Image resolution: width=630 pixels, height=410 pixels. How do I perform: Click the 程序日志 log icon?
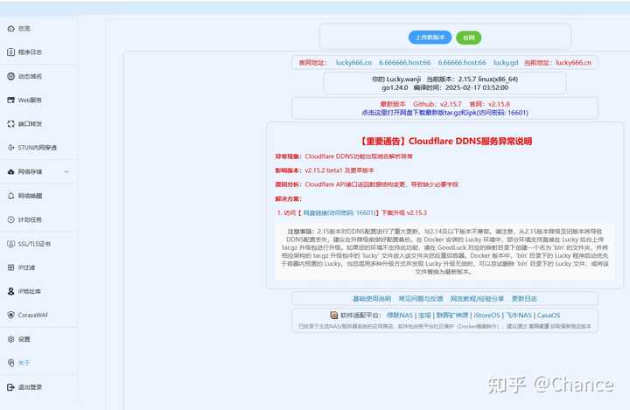point(10,52)
